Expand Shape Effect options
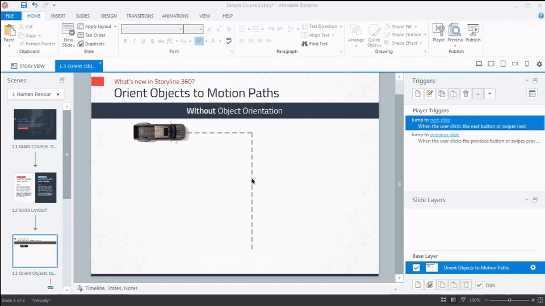Screen dimensions: 545x306 click(421, 43)
